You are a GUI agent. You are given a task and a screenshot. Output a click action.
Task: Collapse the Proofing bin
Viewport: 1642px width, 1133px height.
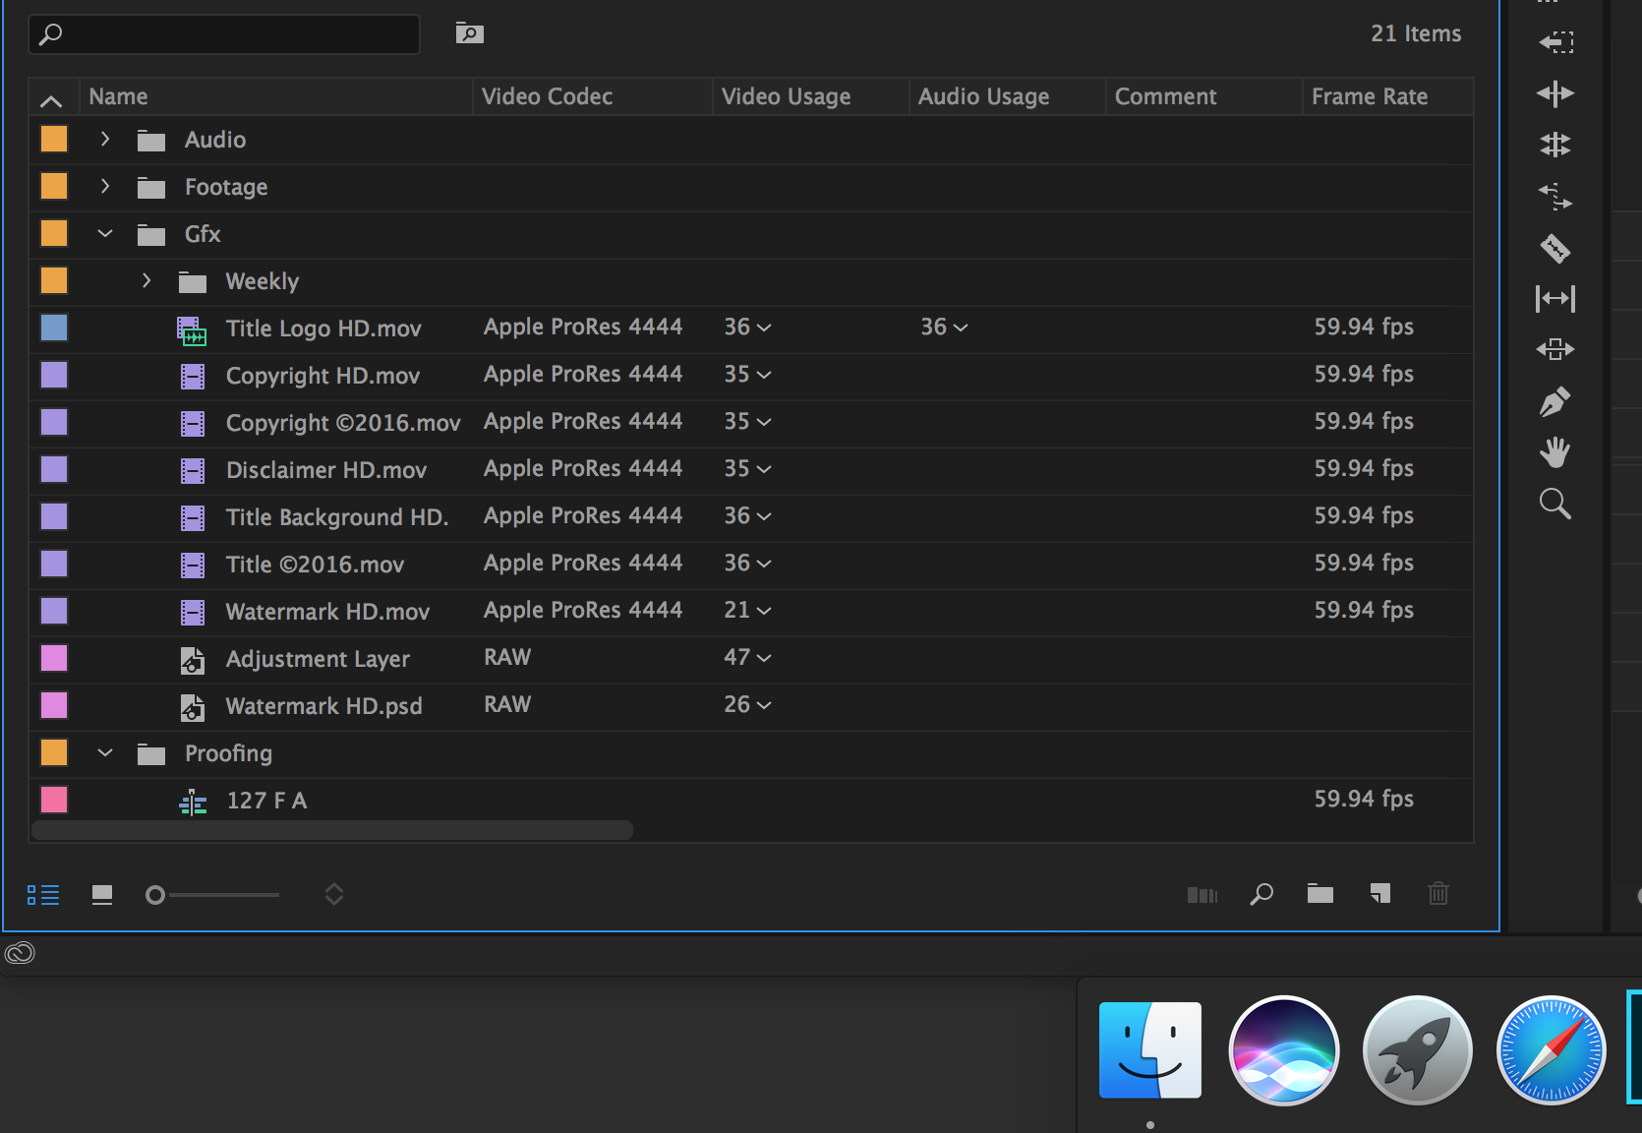pyautogui.click(x=105, y=752)
